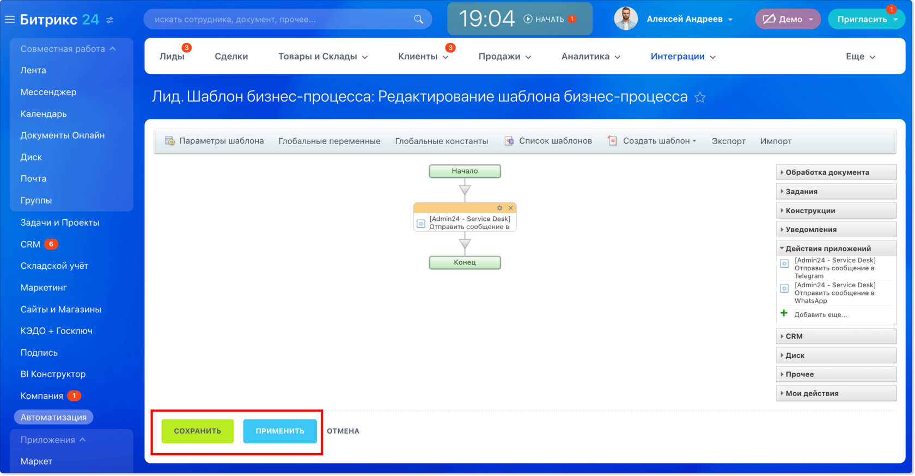Screen dimensions: 915x476
Task: Click WhatsApp message action icon
Action: (784, 288)
